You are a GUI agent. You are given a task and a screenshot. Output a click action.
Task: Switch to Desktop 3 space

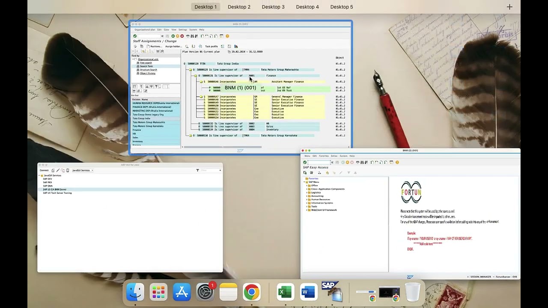[x=273, y=7]
